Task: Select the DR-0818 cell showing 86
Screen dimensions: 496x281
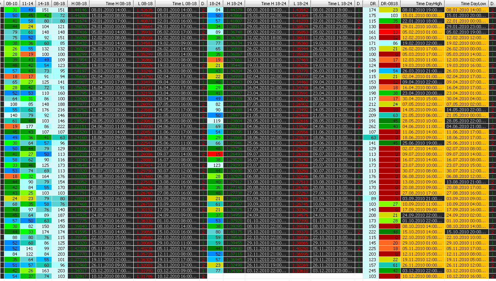Action: pos(389,43)
